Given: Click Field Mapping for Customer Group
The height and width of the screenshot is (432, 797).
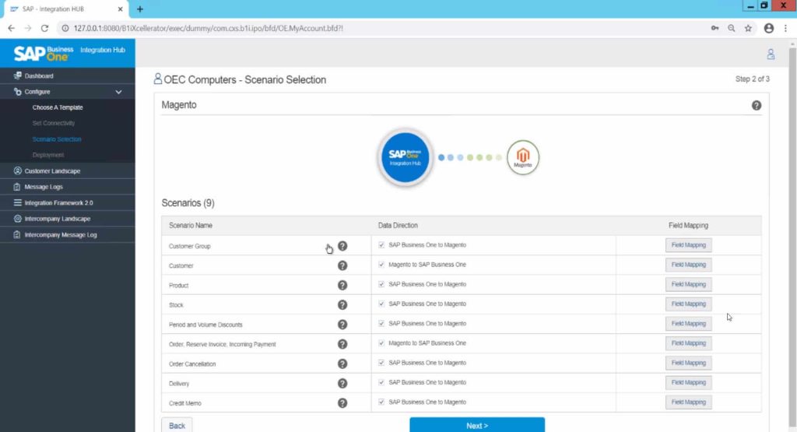Looking at the screenshot, I should click(688, 245).
